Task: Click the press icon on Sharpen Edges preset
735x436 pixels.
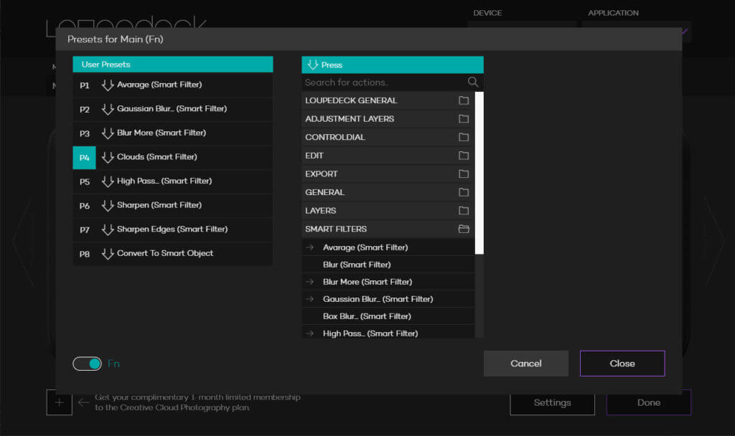Action: (x=108, y=229)
